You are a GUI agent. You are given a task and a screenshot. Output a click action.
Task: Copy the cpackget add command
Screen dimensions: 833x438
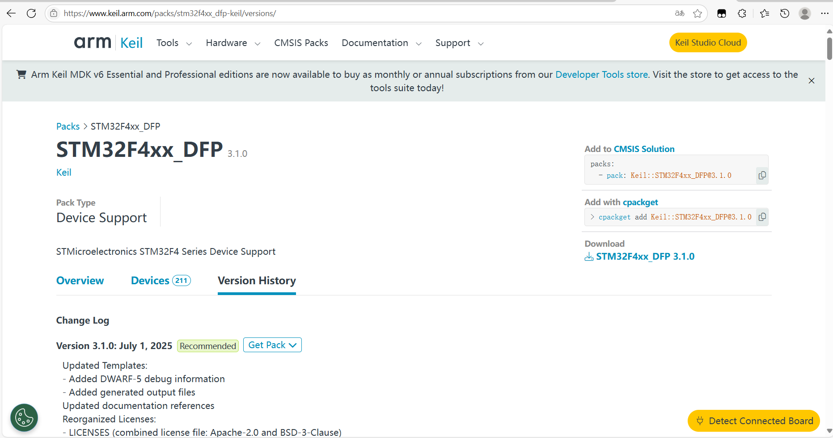[x=762, y=217]
